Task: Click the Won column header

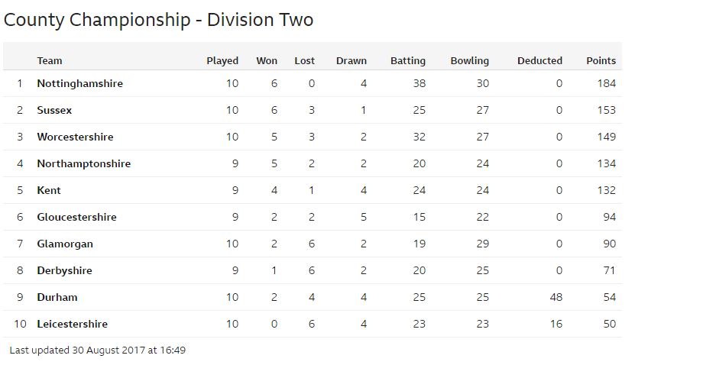Action: click(267, 60)
